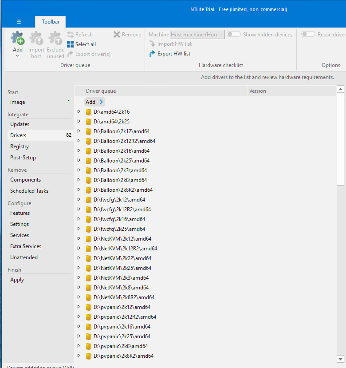Image resolution: width=346 pixels, height=368 pixels.
Task: Click folder icon of D:\amd64\2k16
Action: point(88,112)
